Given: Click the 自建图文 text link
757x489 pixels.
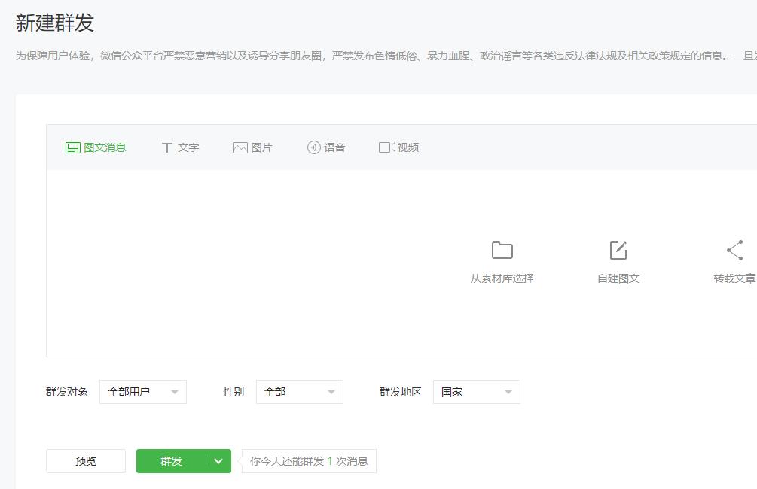Looking at the screenshot, I should 618,278.
